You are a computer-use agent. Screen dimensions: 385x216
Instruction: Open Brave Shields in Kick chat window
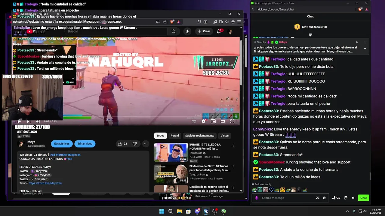pos(360,9)
